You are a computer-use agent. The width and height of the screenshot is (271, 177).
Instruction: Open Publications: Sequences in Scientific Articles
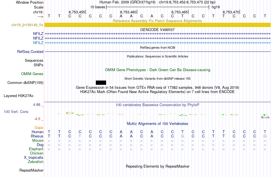point(157,56)
